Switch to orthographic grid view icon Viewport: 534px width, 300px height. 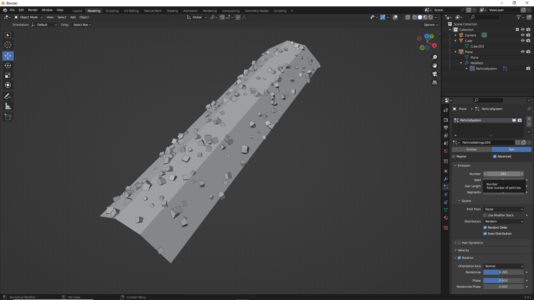tap(435, 82)
